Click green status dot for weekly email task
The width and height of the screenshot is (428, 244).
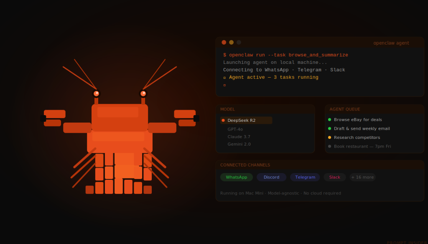329,128
